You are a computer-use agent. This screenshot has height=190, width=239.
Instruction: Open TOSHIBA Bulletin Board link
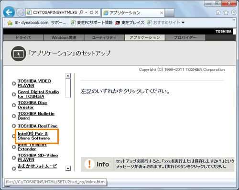[x=36, y=116]
